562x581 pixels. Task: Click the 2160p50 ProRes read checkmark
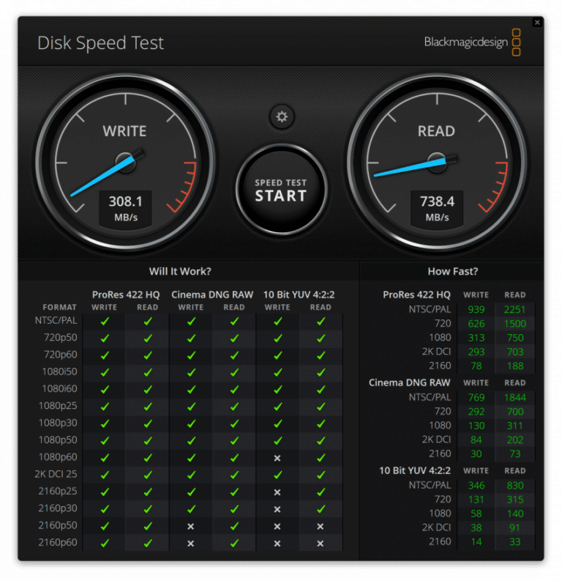coord(148,526)
